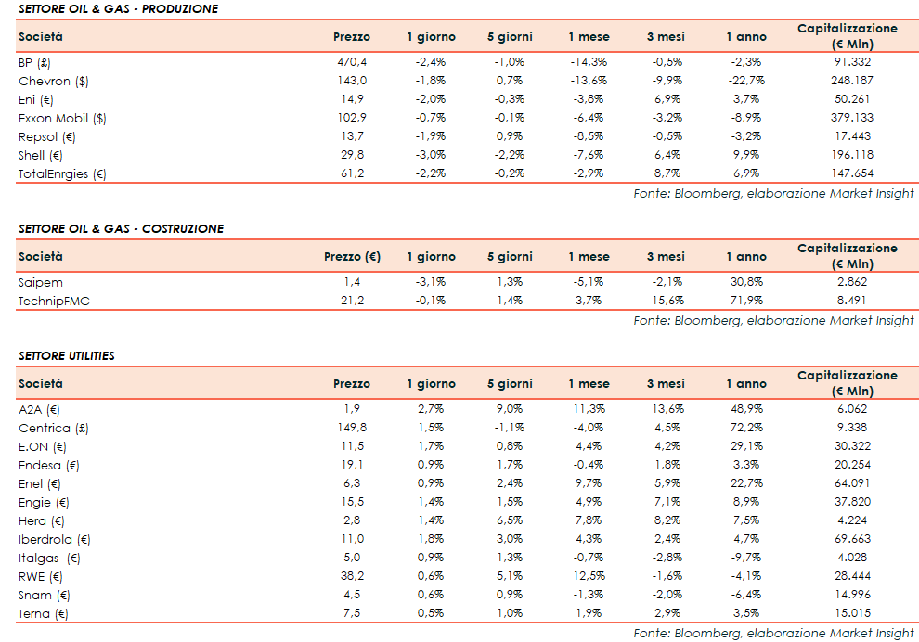Image resolution: width=919 pixels, height=642 pixels.
Task: Click the Iberdrola (€) row label
Action: click(x=54, y=539)
